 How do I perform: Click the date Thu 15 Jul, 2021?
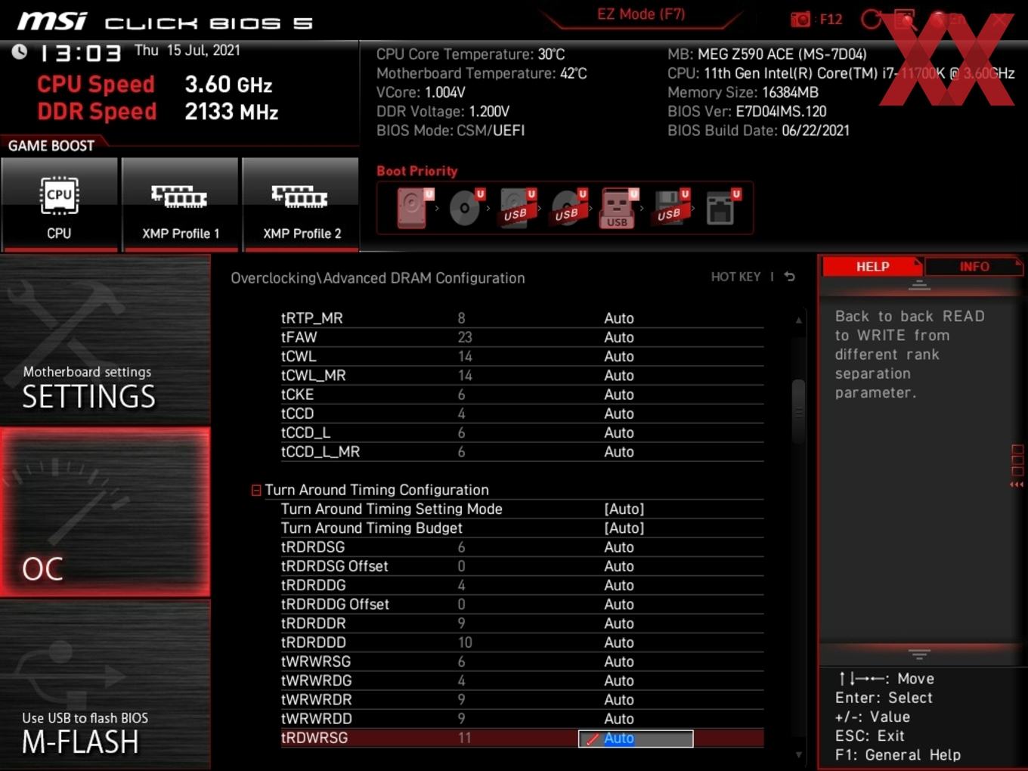click(187, 50)
